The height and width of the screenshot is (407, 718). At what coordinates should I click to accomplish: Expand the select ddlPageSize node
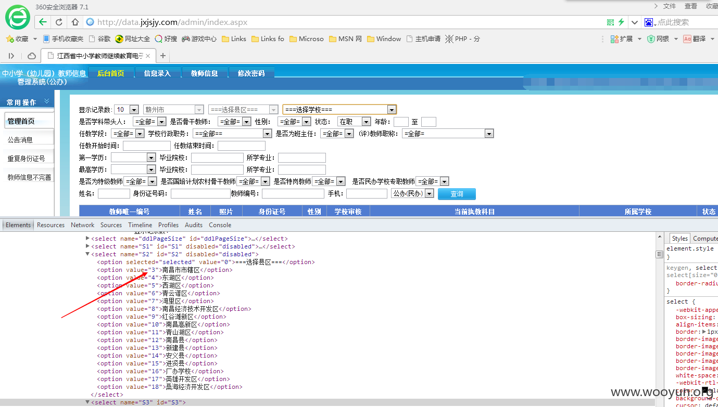[x=87, y=239]
